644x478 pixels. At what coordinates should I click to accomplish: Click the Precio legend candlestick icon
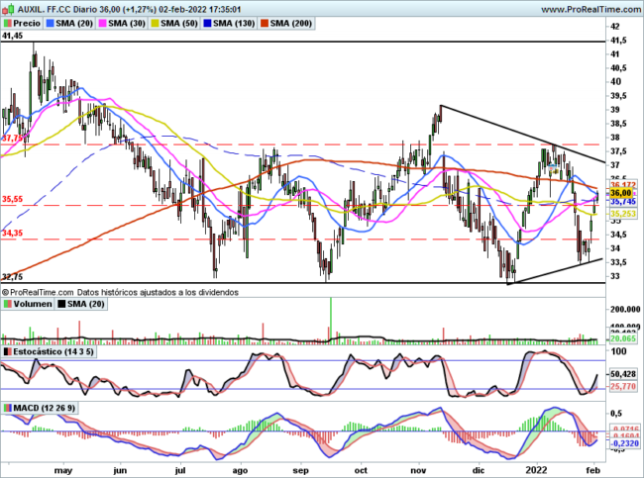pyautogui.click(x=8, y=21)
